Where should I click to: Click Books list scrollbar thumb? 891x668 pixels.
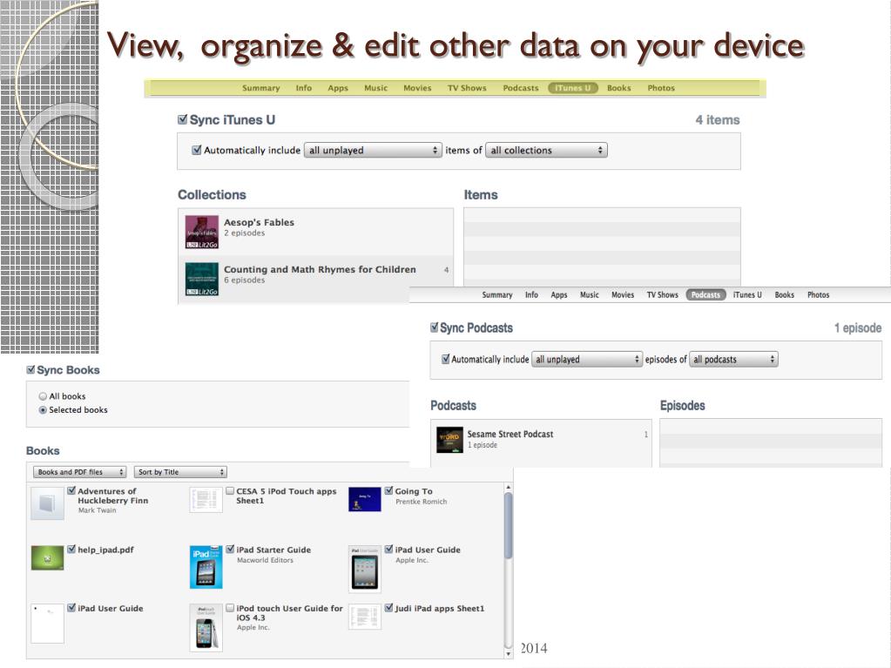pyautogui.click(x=508, y=526)
